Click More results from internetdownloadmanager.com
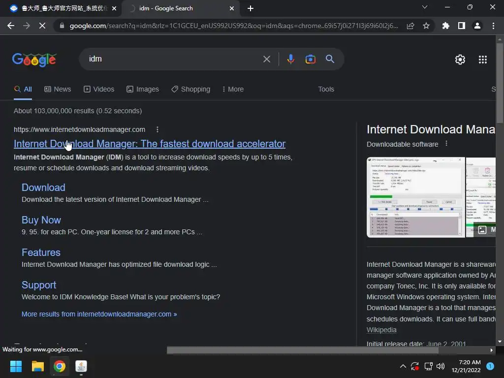 (99, 314)
